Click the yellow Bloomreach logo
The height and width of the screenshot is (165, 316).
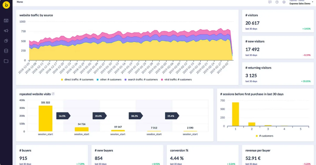(6, 5)
